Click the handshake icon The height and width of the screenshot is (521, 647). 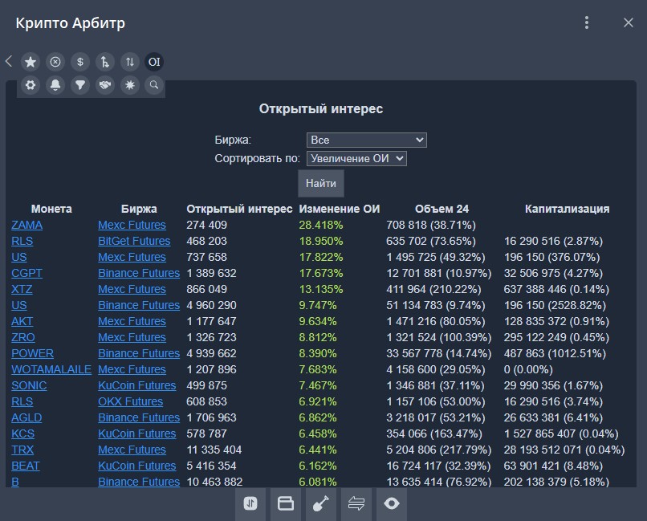coord(104,84)
